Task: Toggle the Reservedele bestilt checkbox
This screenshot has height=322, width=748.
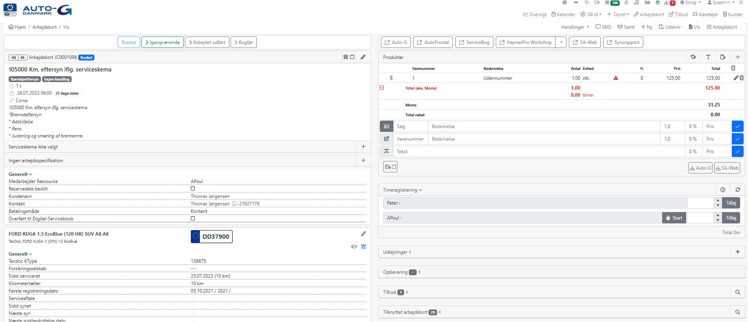Action: tap(193, 189)
